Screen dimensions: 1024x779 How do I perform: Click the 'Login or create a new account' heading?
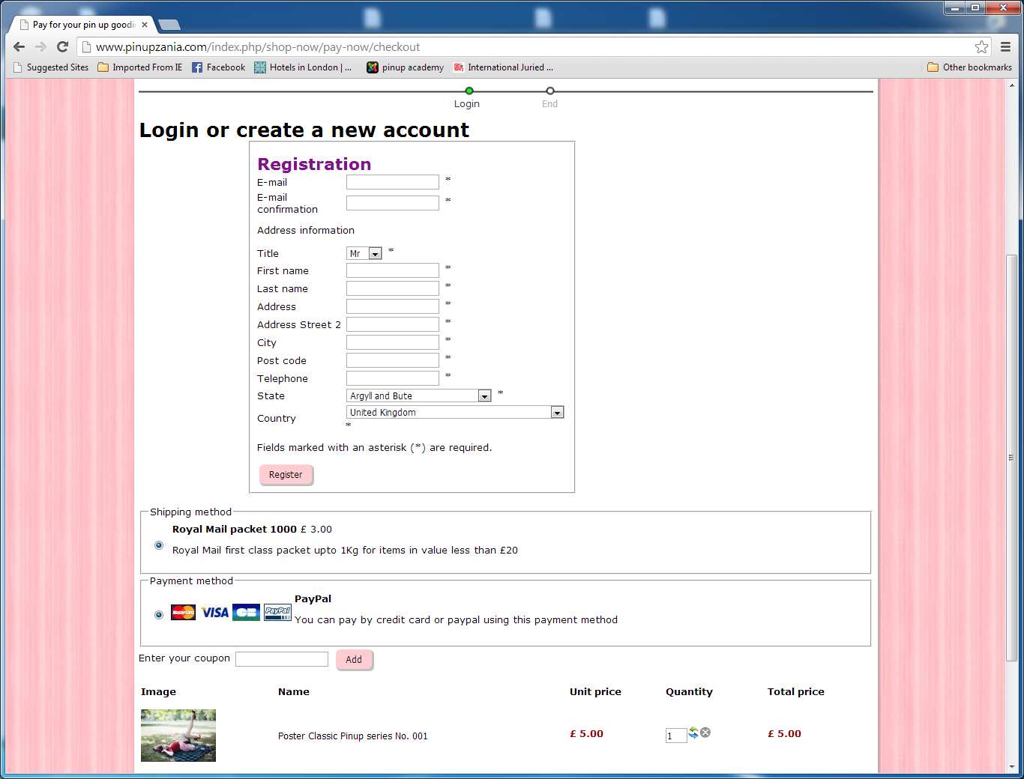(x=304, y=130)
